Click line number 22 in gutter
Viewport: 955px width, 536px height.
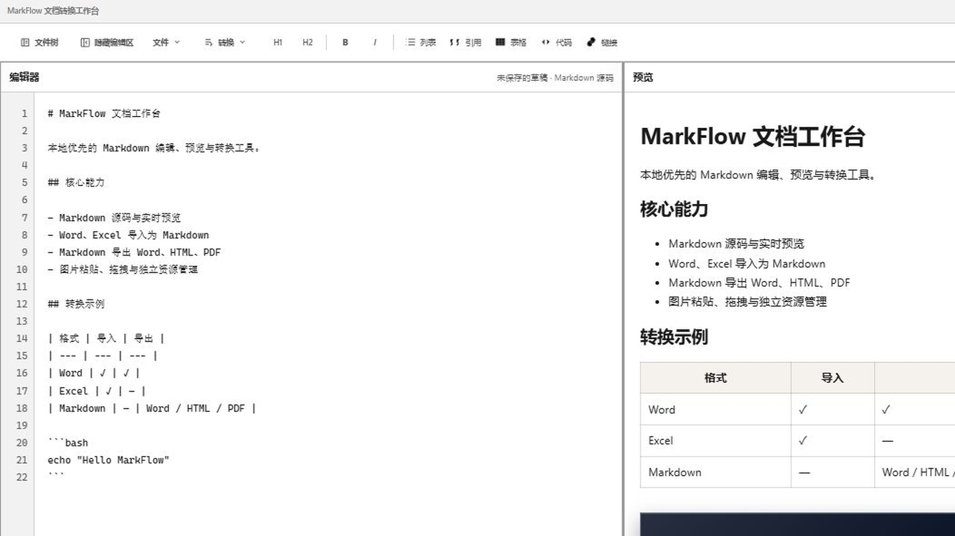pos(22,477)
